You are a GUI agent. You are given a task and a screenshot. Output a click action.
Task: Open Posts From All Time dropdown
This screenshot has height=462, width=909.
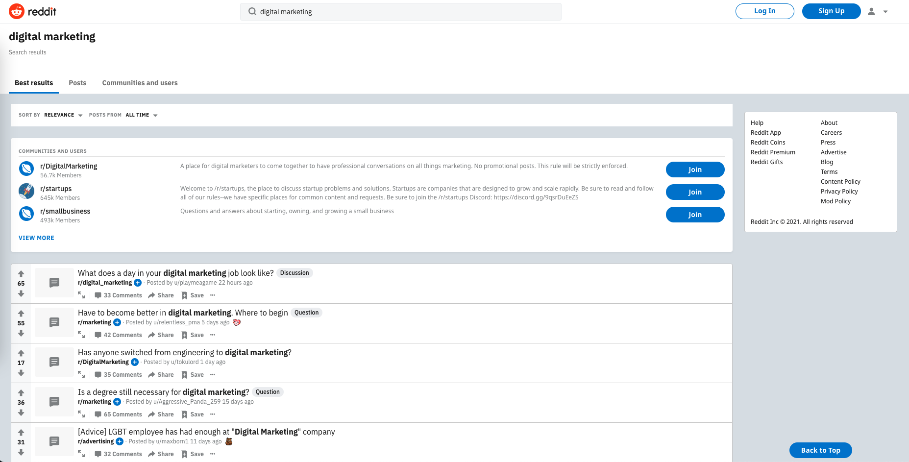click(142, 115)
